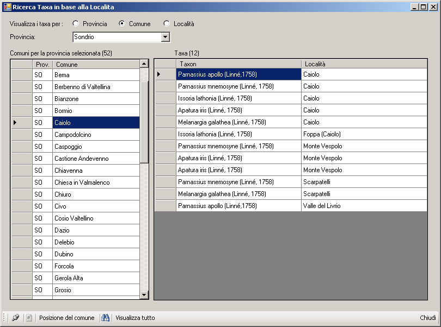Choose Bormio in the Comune list
The height and width of the screenshot is (327, 441).
point(96,111)
